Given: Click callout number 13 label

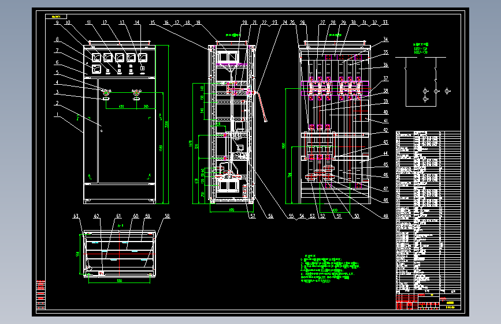Looking at the screenshot, I should tap(122, 22).
